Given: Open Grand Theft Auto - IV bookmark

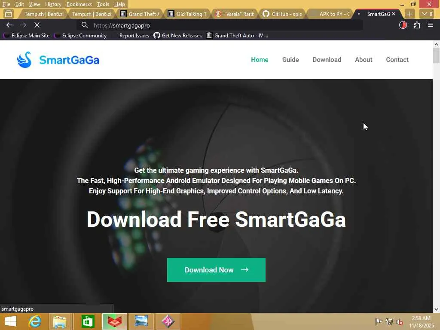Looking at the screenshot, I should (x=237, y=36).
